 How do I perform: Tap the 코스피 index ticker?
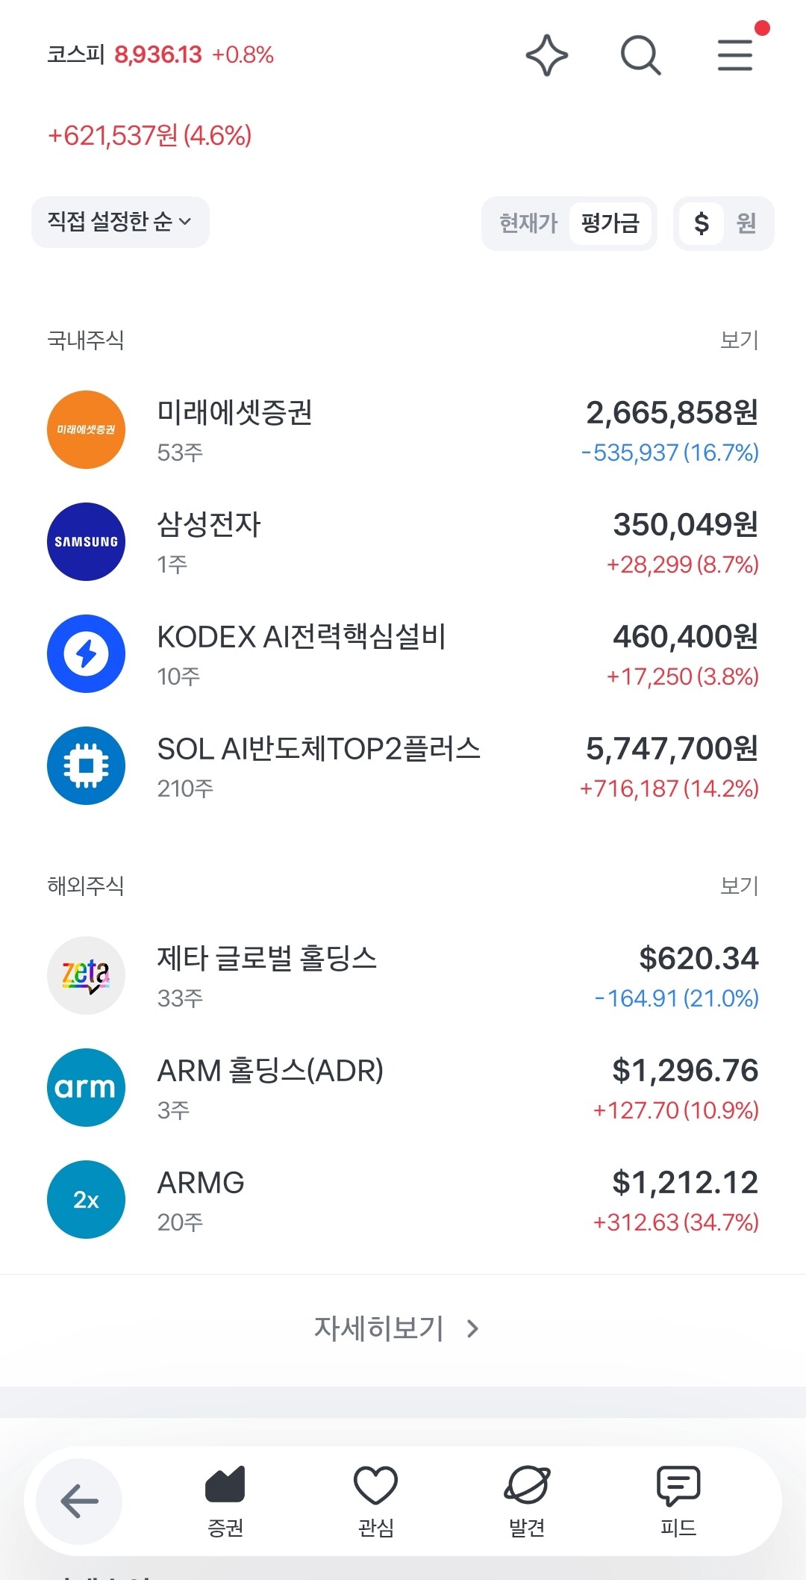(x=160, y=55)
